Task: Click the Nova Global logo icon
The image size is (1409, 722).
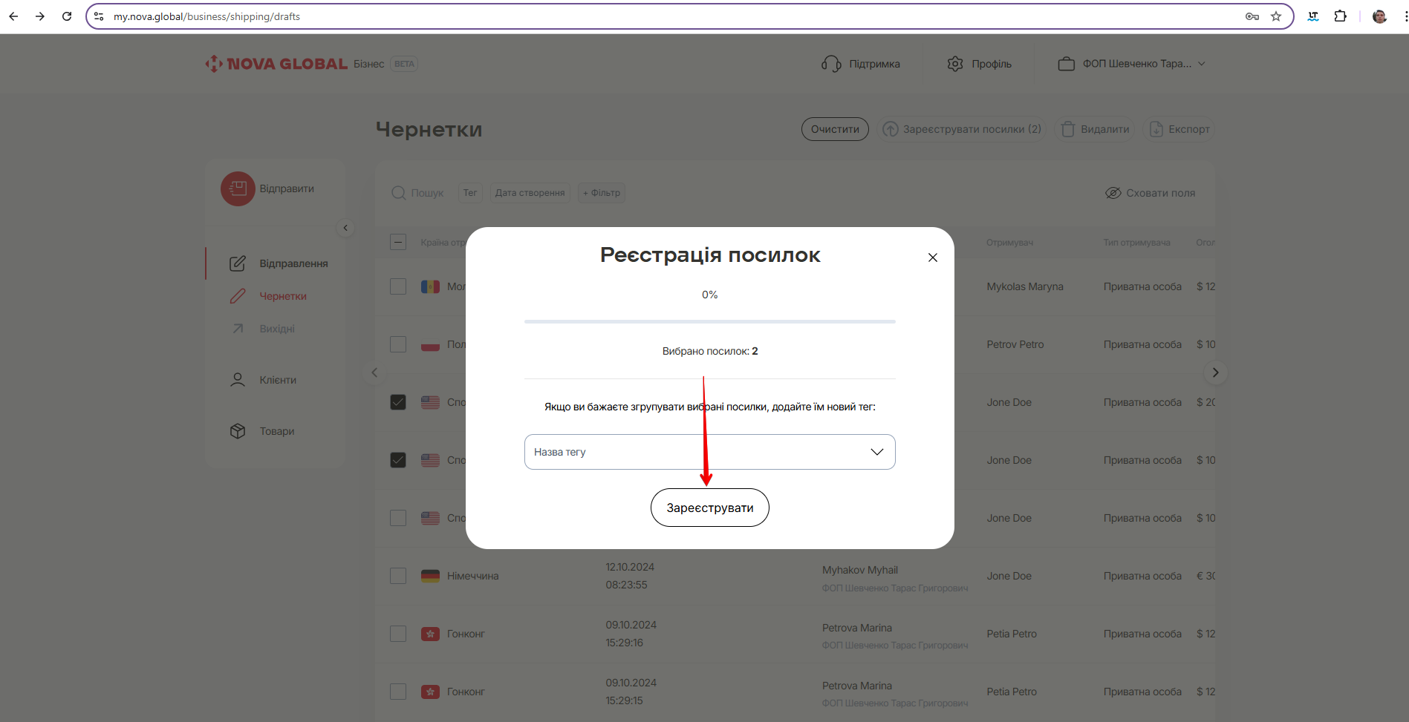Action: 214,64
